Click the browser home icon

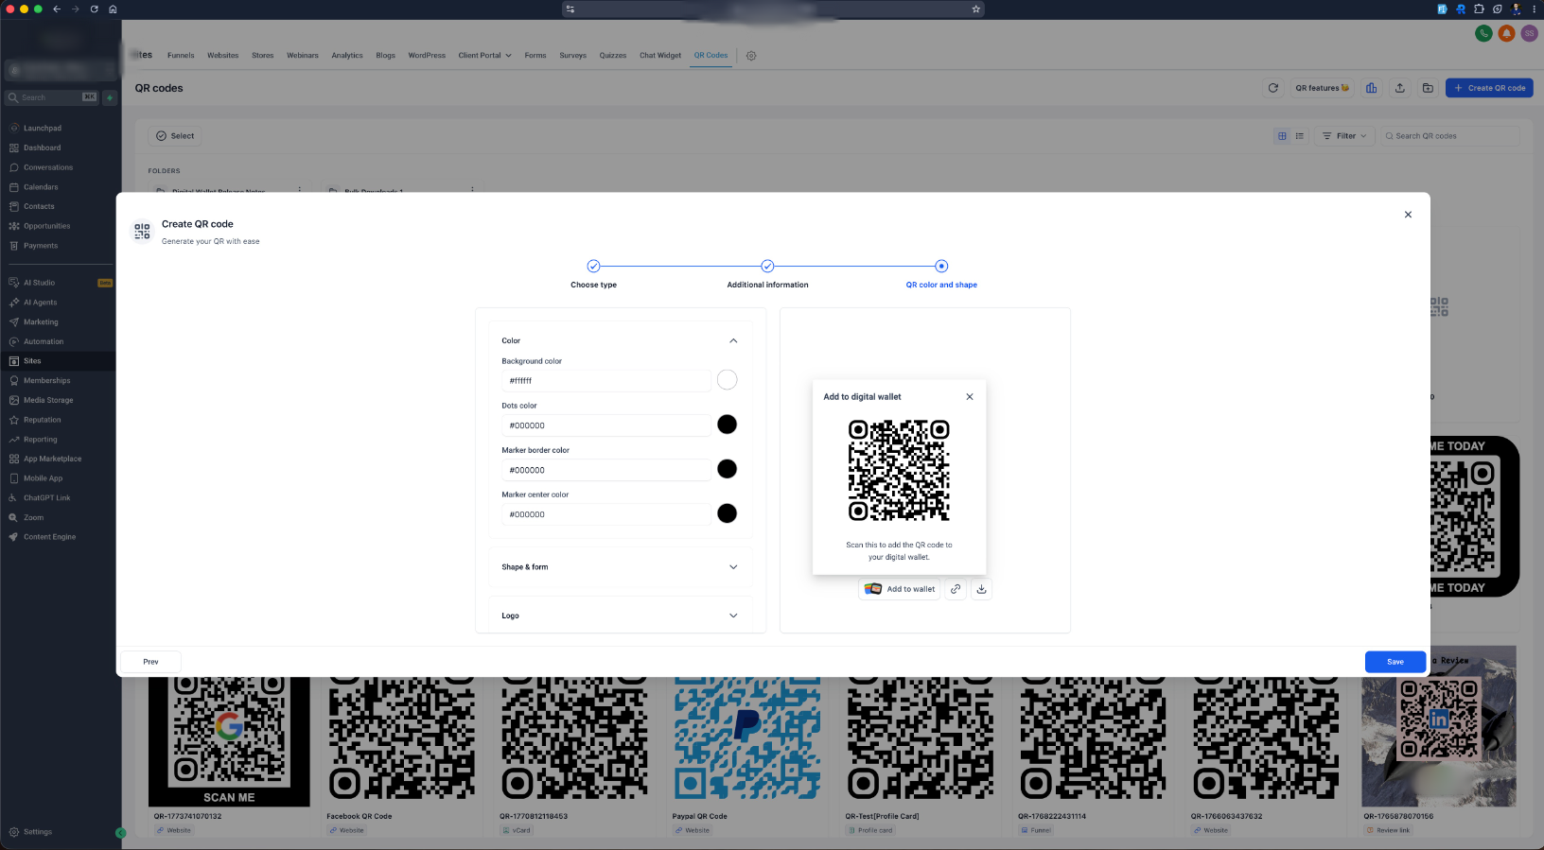(113, 9)
